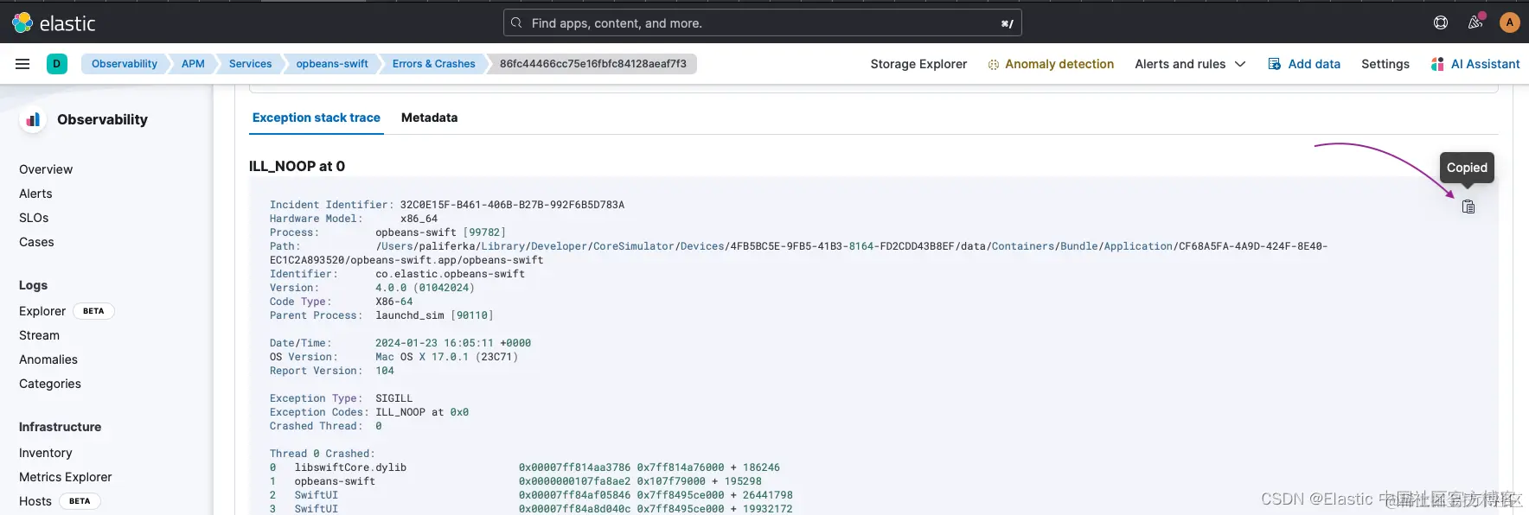
Task: Click the Date/Time value 2024-01-23 16:05:11
Action: [434, 343]
